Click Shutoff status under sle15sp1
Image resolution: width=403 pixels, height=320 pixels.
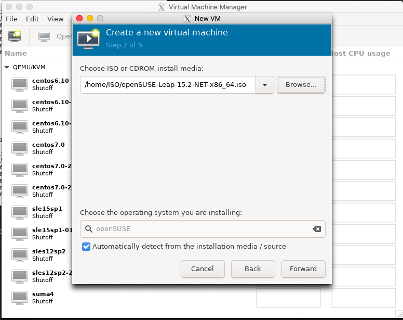[43, 216]
